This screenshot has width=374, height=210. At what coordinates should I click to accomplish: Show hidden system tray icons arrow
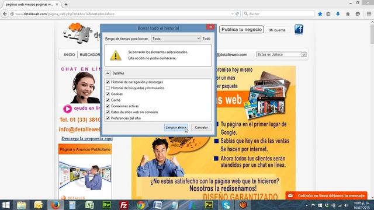(306, 205)
